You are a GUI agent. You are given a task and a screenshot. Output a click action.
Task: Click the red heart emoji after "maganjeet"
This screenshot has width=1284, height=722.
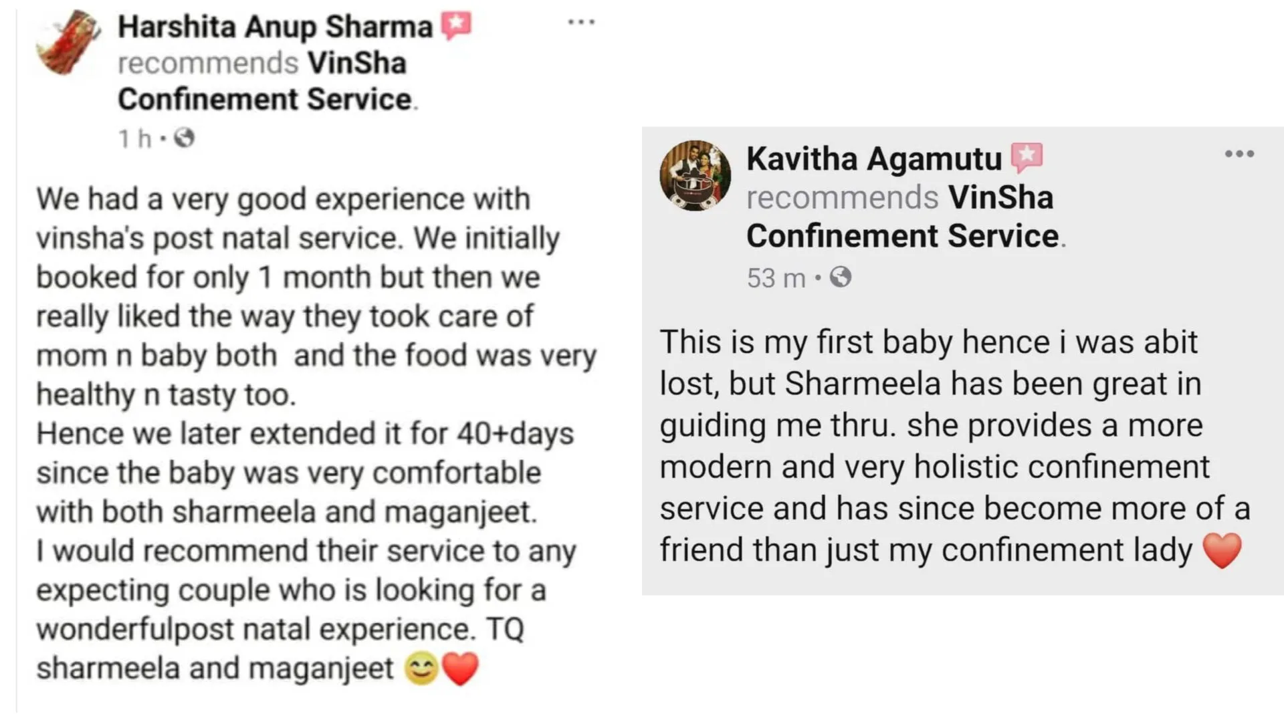coord(461,669)
